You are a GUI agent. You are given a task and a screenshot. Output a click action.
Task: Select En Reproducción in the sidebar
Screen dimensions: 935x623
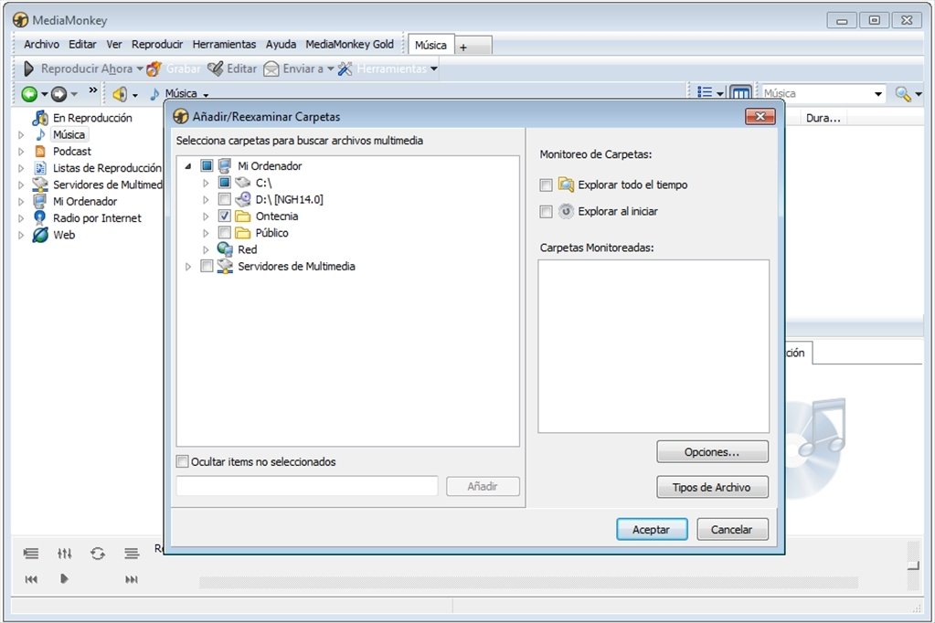[x=92, y=118]
